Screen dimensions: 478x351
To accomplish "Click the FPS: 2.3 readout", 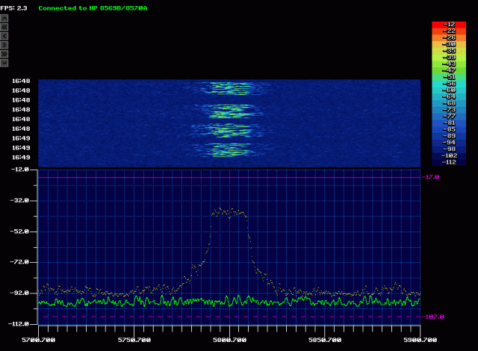I will (13, 8).
